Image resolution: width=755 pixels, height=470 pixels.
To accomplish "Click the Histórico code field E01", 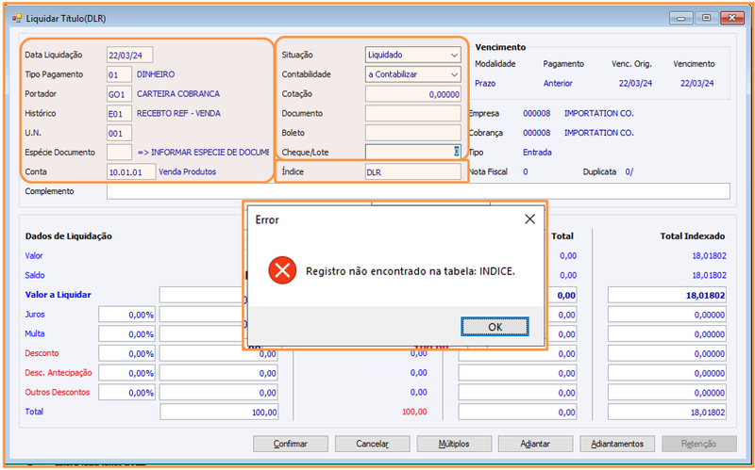I will [x=120, y=113].
